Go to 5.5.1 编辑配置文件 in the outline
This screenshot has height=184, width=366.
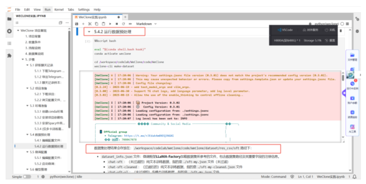pos(48,157)
